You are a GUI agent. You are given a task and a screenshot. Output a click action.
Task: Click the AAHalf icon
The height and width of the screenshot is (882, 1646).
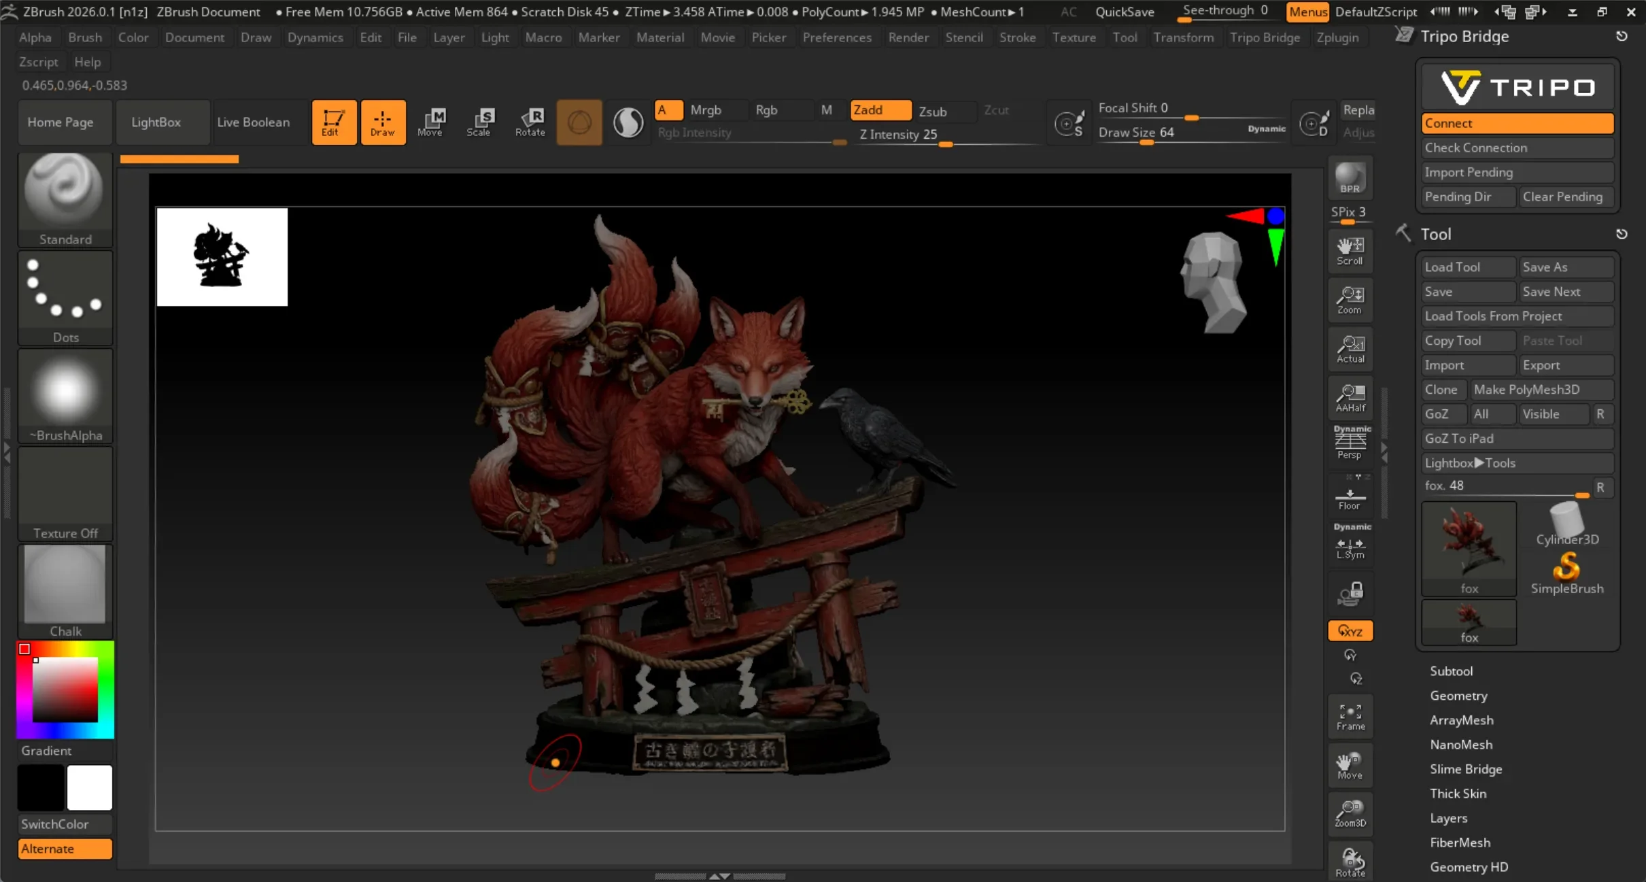(1350, 398)
